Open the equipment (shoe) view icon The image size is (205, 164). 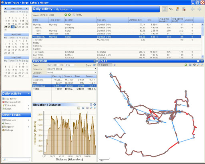171,9
